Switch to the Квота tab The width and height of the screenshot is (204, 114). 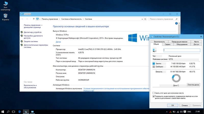point(196,42)
